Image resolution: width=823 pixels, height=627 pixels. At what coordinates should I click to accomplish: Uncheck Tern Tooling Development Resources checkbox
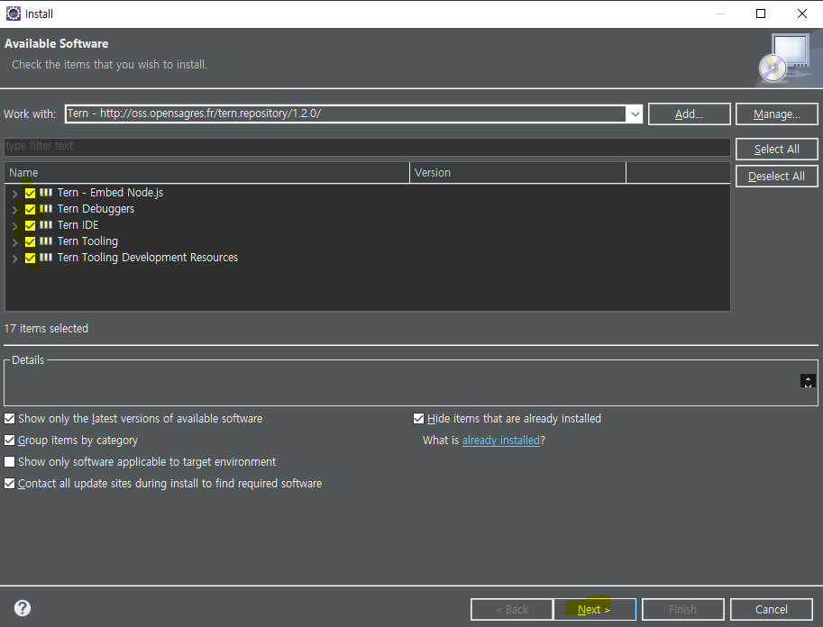tap(30, 259)
